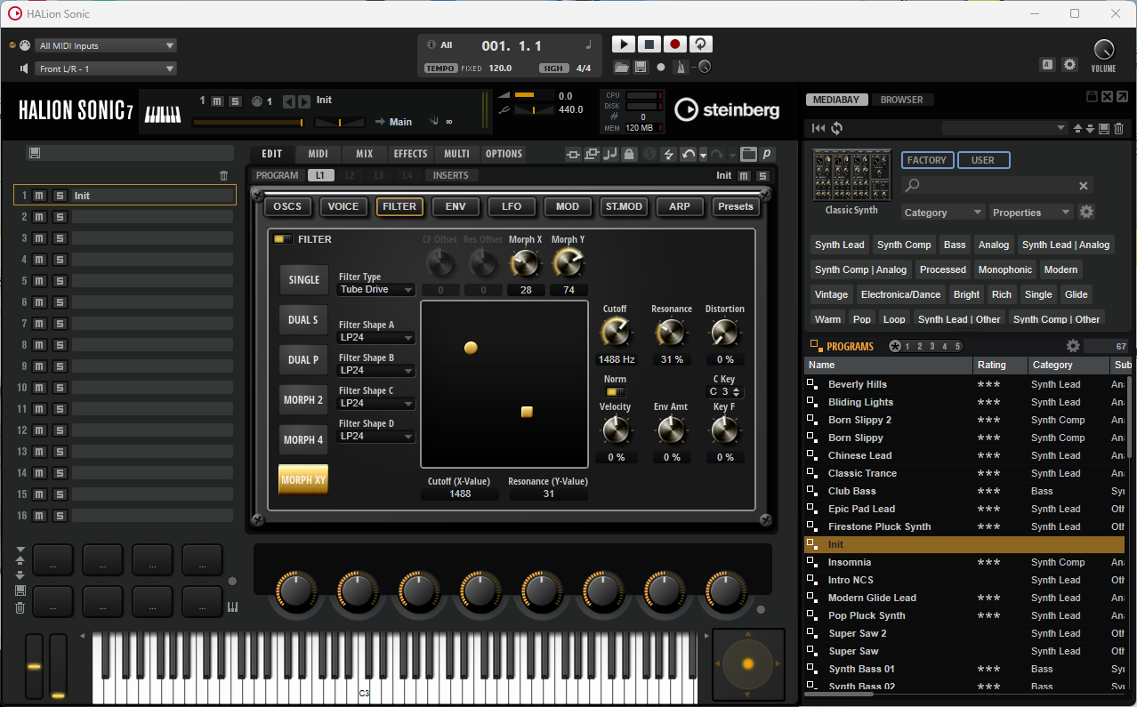This screenshot has height=707, width=1137.
Task: Open the Filter Shape D dropdown
Action: pos(376,436)
